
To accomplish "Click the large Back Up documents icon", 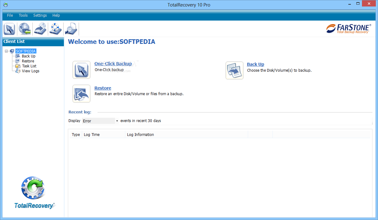I will pos(235,70).
